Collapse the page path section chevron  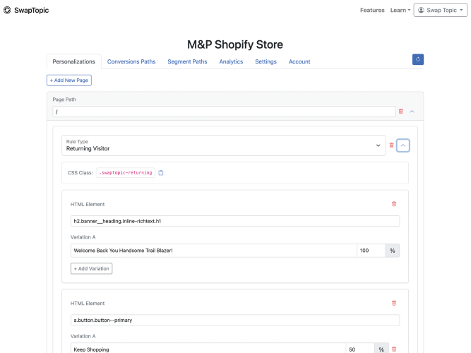click(412, 112)
